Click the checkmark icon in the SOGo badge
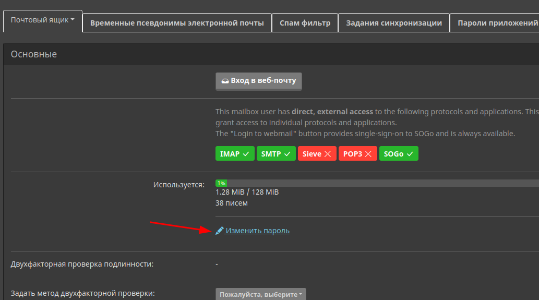This screenshot has width=539, height=300. point(410,154)
